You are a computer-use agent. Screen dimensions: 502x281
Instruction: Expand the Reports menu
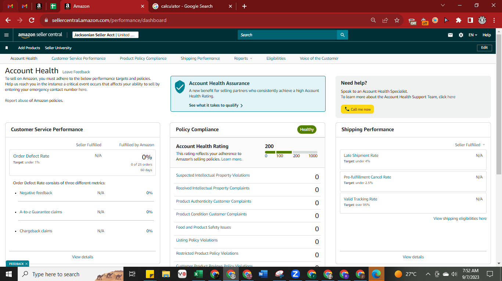pyautogui.click(x=243, y=58)
